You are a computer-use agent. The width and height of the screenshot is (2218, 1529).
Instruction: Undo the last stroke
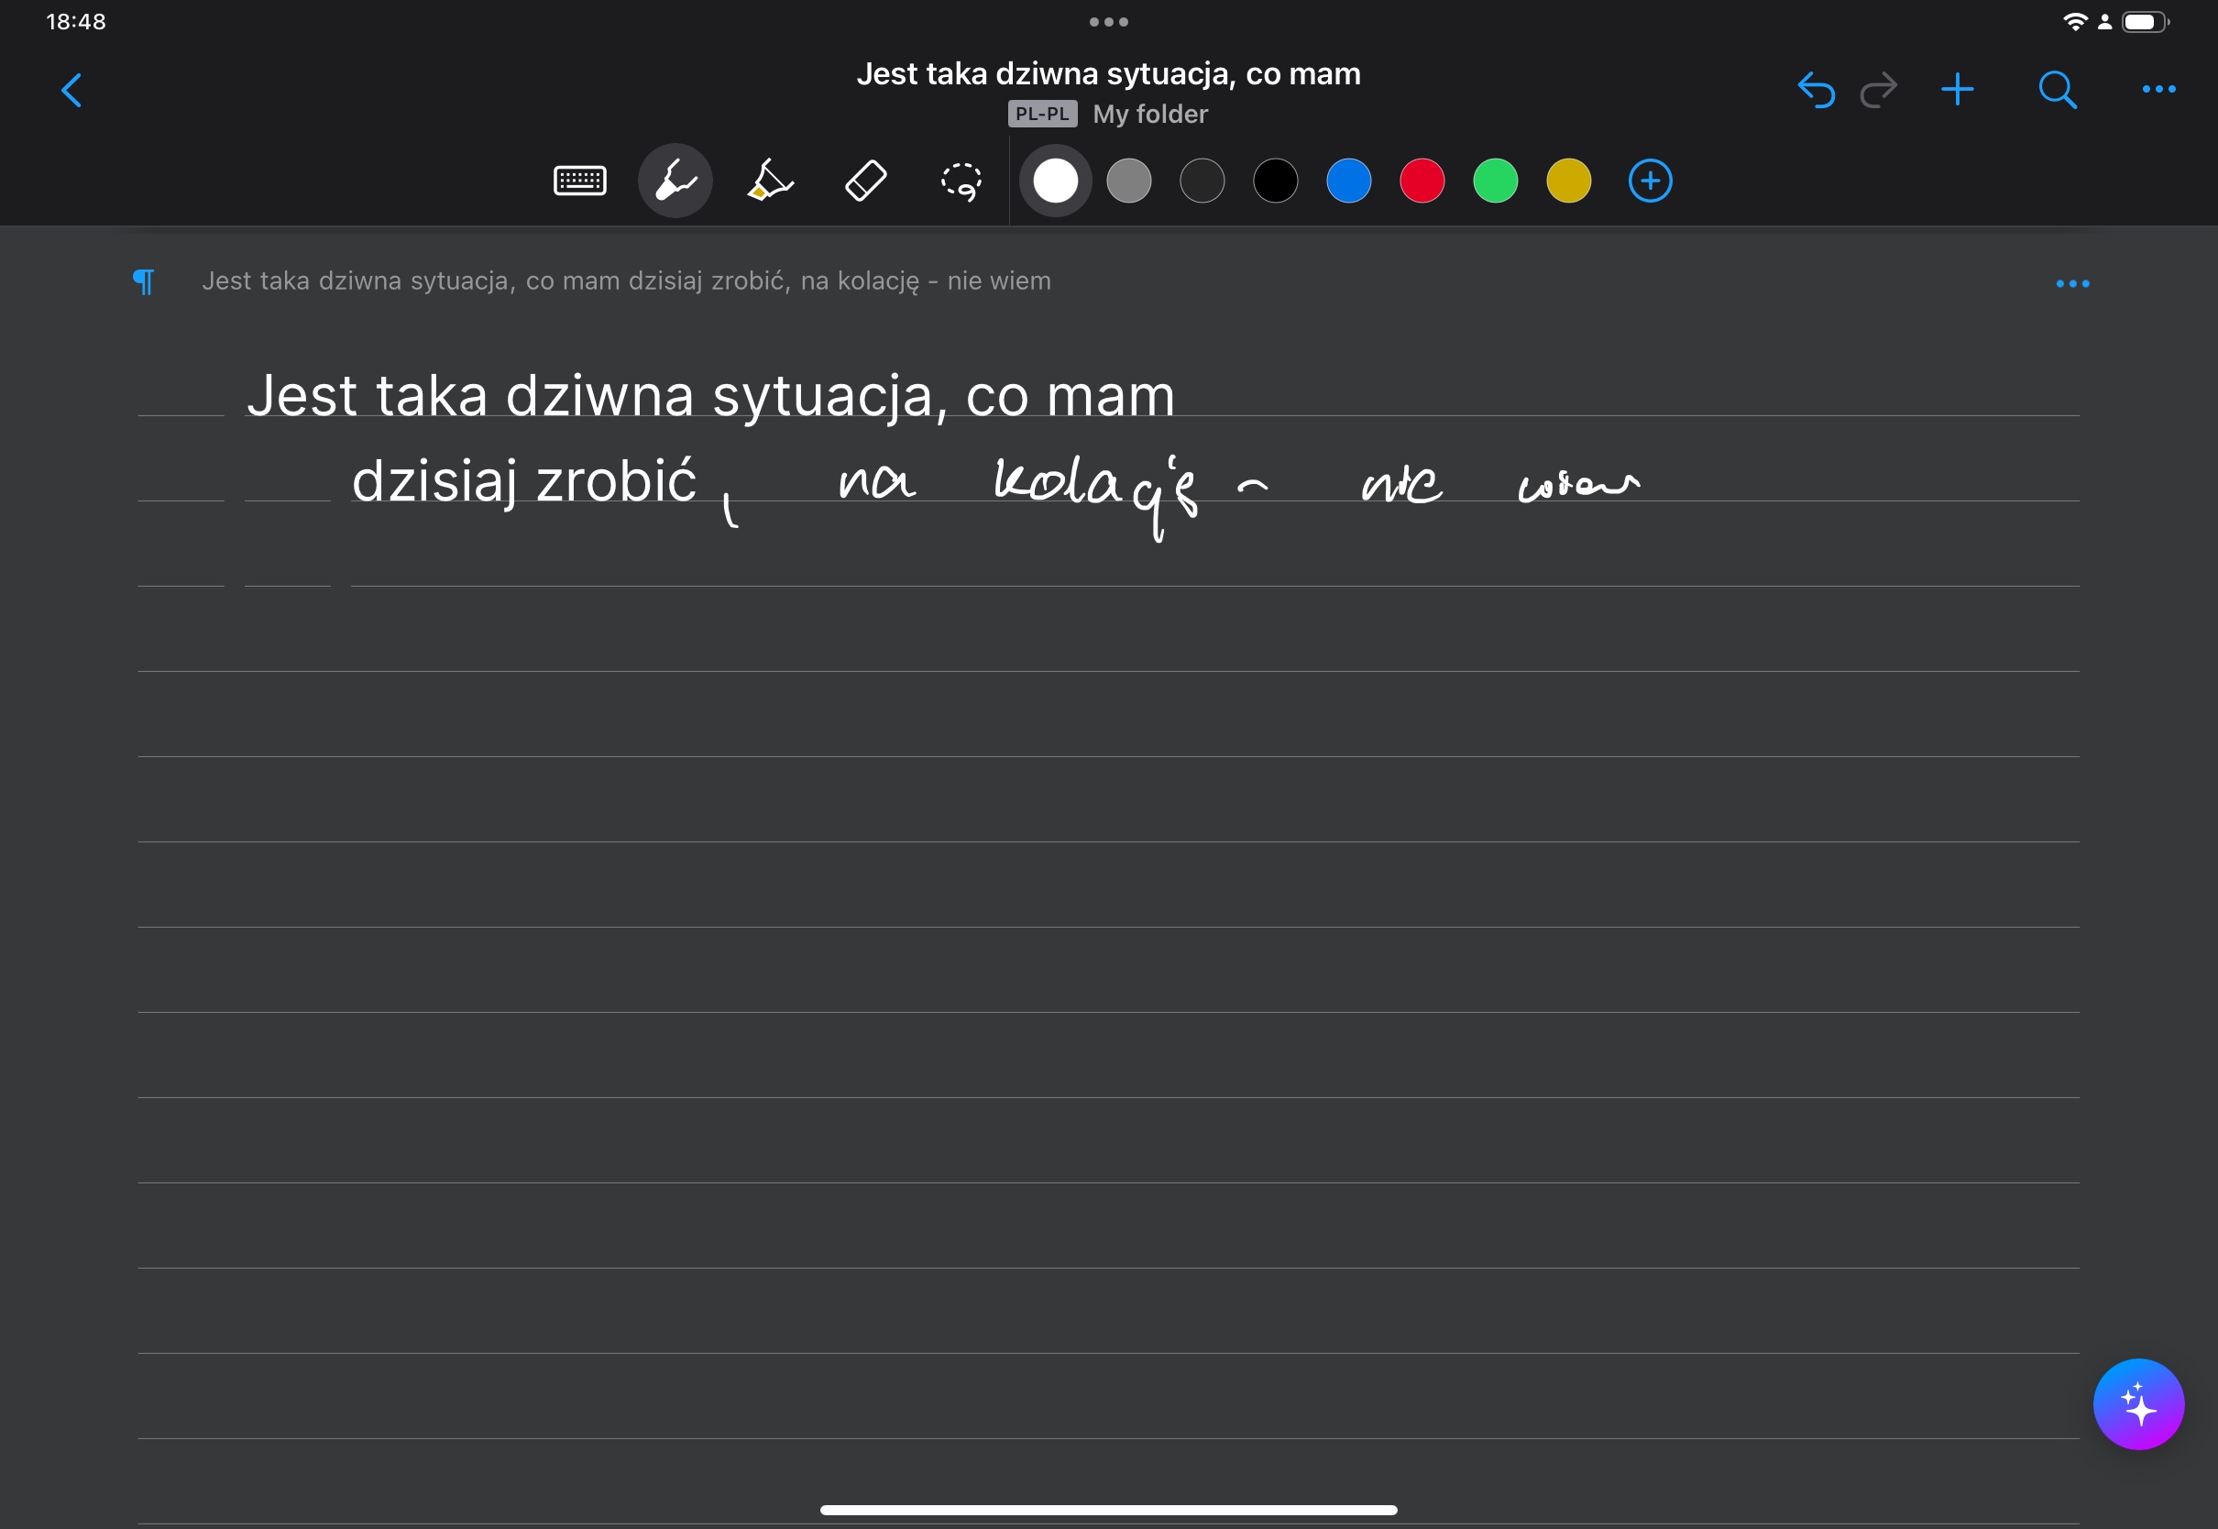tap(1816, 90)
